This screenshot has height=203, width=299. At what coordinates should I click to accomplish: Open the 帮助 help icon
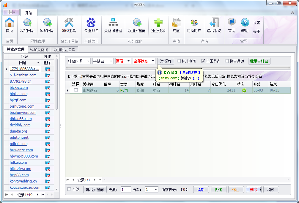(244, 25)
